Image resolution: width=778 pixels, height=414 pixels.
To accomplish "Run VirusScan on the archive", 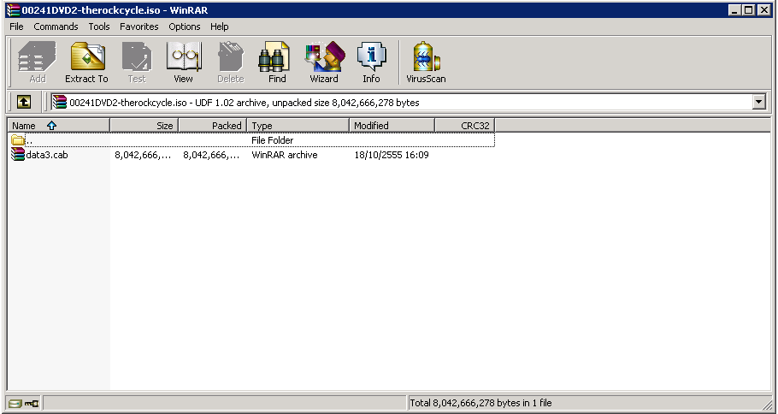I will coord(426,62).
